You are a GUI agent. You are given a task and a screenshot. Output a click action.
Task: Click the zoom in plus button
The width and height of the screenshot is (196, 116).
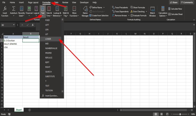coord(188,114)
